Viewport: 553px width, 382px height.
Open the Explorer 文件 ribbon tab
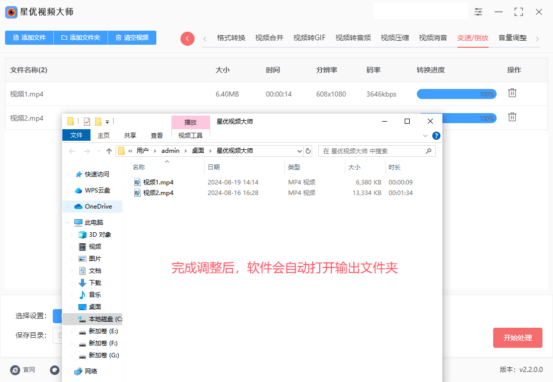click(76, 135)
